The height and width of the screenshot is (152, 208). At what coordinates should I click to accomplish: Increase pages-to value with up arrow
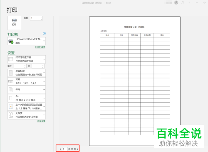43,65
